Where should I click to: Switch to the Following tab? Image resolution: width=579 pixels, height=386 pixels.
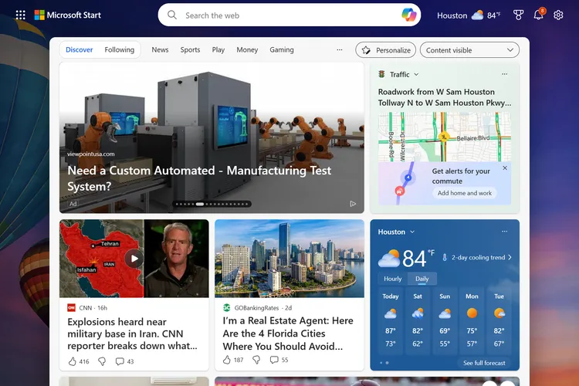click(120, 50)
